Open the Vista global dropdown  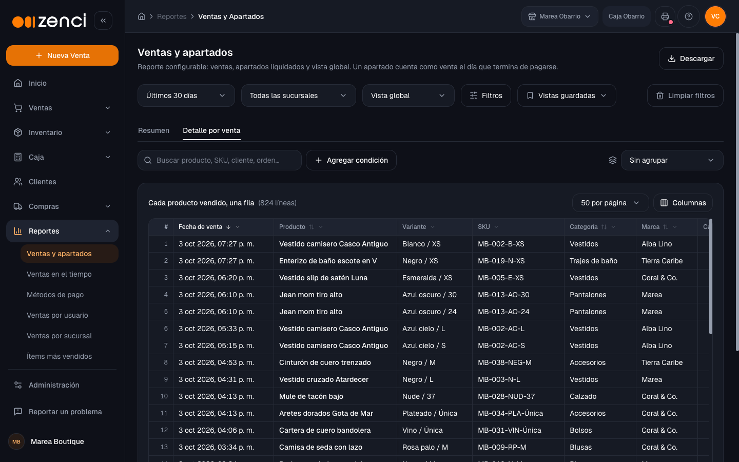coord(409,95)
